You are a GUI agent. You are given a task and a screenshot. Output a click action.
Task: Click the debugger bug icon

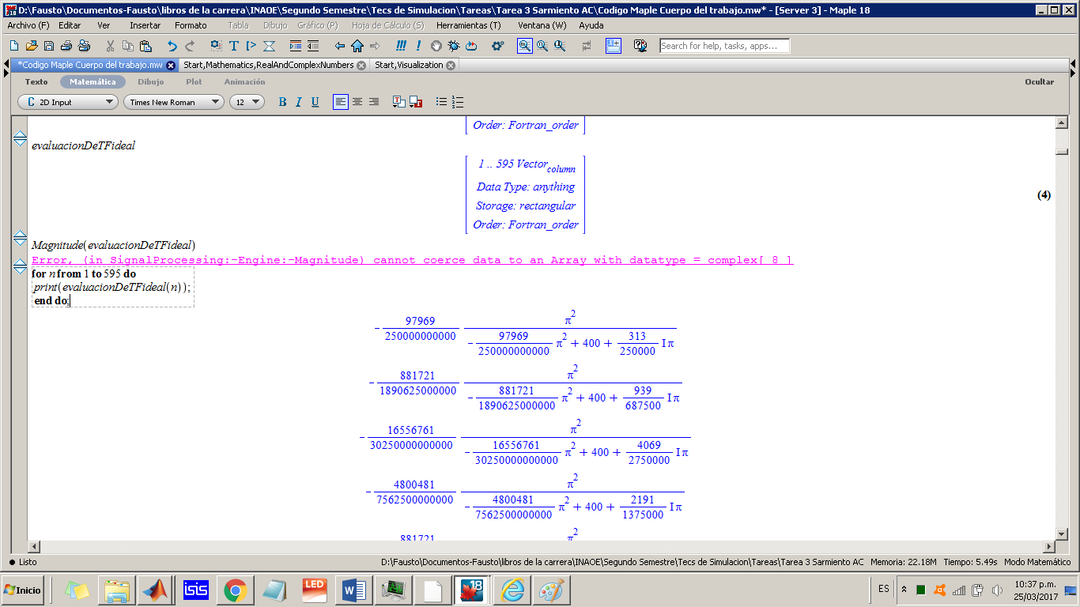(453, 46)
